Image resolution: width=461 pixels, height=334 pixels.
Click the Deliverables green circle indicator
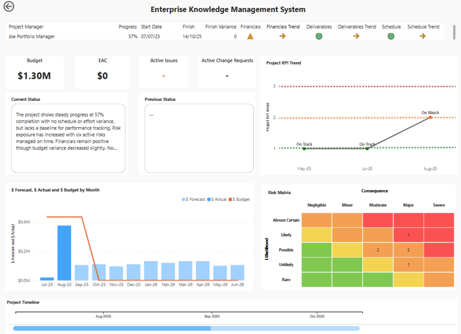click(319, 36)
